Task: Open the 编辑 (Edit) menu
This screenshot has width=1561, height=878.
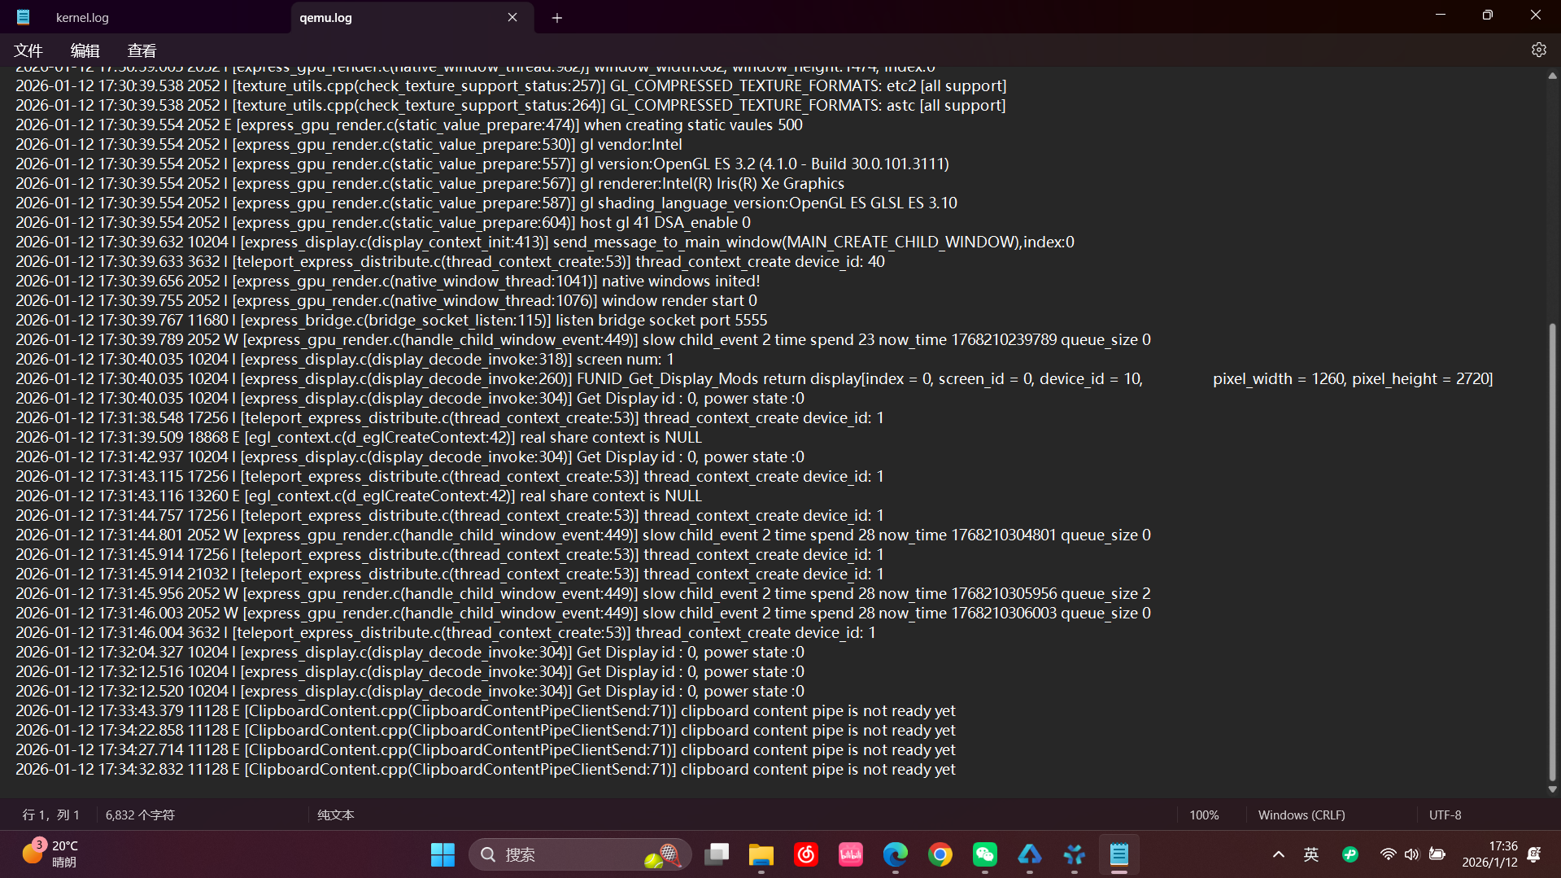Action: pos(85,50)
